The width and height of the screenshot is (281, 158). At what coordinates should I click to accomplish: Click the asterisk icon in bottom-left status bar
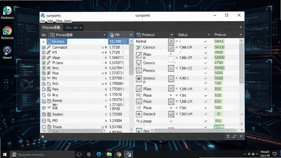pos(43,137)
